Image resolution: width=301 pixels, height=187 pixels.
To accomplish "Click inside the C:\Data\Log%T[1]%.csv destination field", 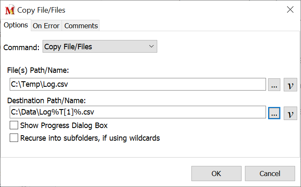I will [x=137, y=113].
